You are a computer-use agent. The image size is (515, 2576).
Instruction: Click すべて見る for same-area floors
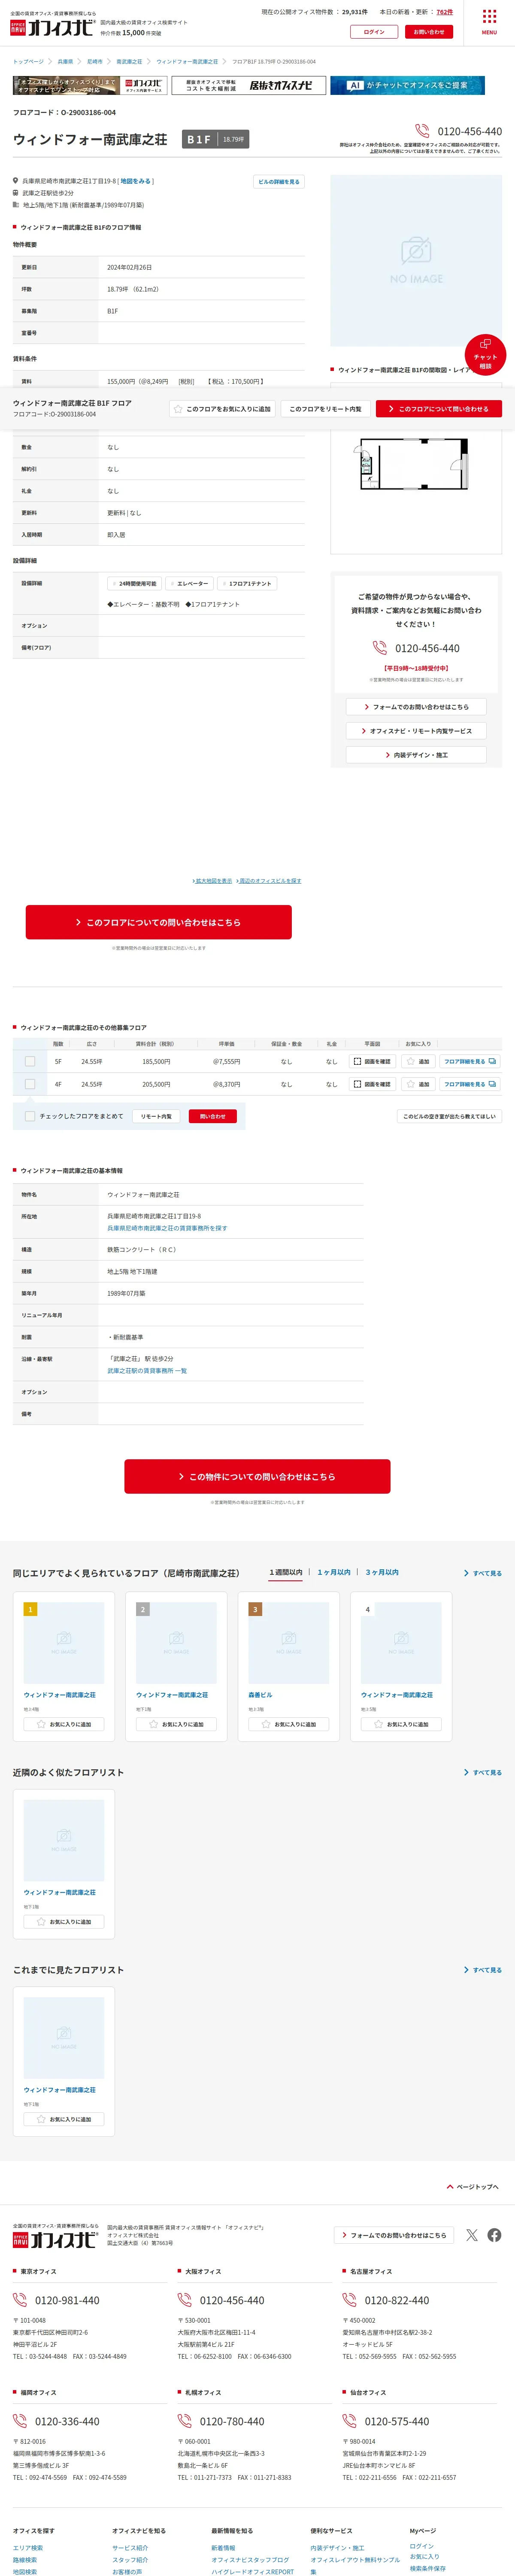coord(483,1573)
